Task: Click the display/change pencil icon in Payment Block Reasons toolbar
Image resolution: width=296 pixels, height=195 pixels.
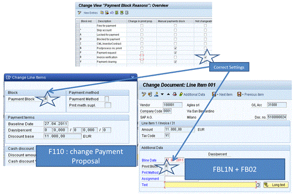Action: (79, 13)
